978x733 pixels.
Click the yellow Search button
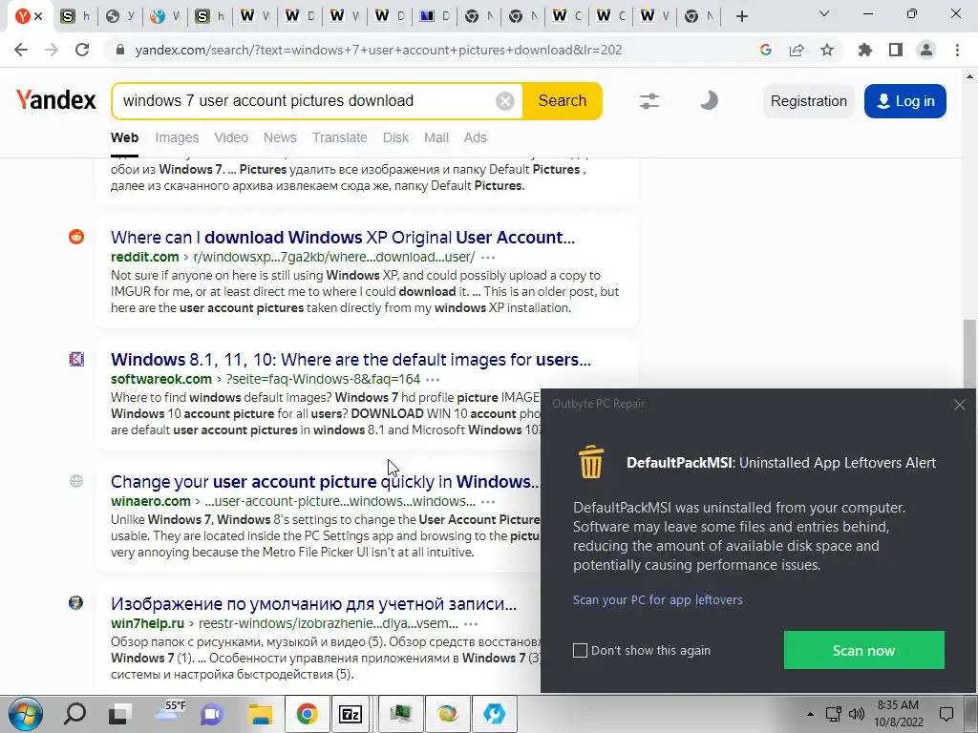coord(562,100)
